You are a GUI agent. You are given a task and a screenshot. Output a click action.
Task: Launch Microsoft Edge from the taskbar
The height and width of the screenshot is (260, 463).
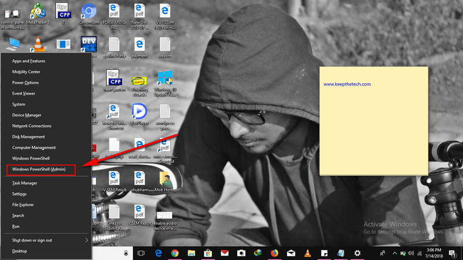coord(158,253)
